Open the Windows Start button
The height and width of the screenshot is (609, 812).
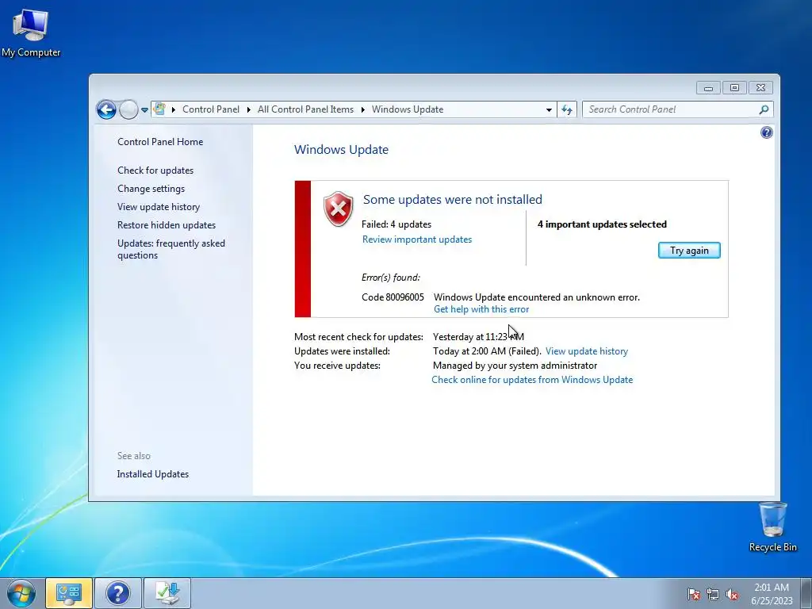[21, 593]
